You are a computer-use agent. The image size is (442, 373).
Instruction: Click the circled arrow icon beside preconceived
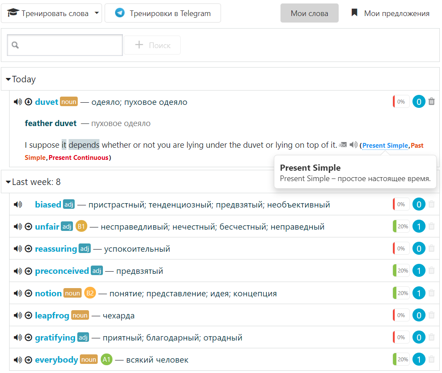[29, 271]
